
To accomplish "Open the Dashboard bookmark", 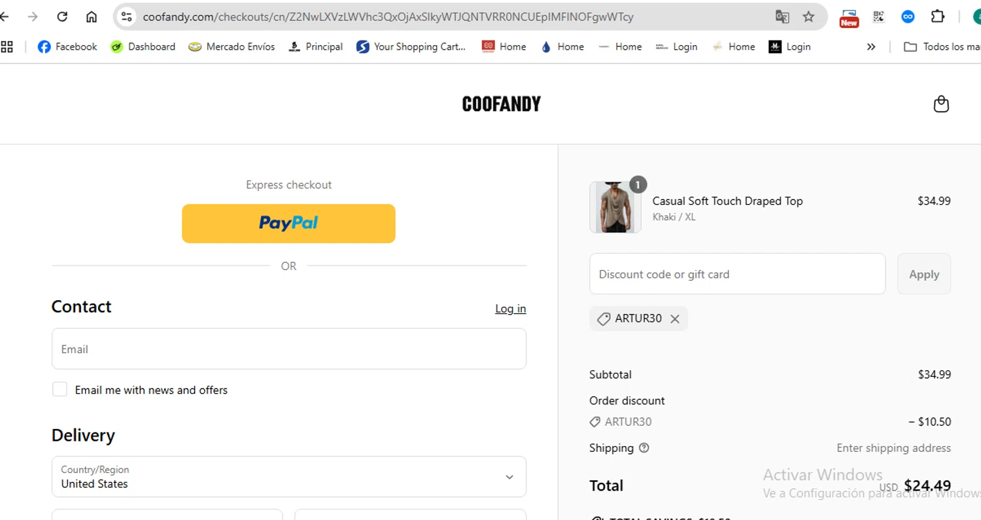I will pos(143,46).
